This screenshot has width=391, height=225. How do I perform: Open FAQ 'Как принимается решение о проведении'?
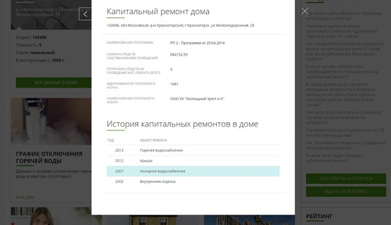tap(346, 145)
